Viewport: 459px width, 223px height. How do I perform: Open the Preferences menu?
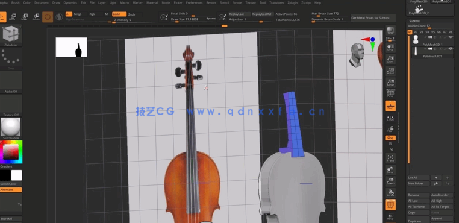coord(194,2)
